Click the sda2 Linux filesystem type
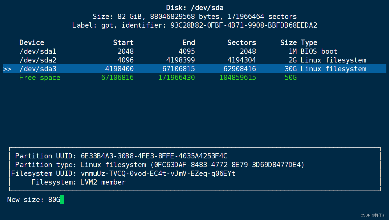The height and width of the screenshot is (220, 389). click(x=333, y=60)
